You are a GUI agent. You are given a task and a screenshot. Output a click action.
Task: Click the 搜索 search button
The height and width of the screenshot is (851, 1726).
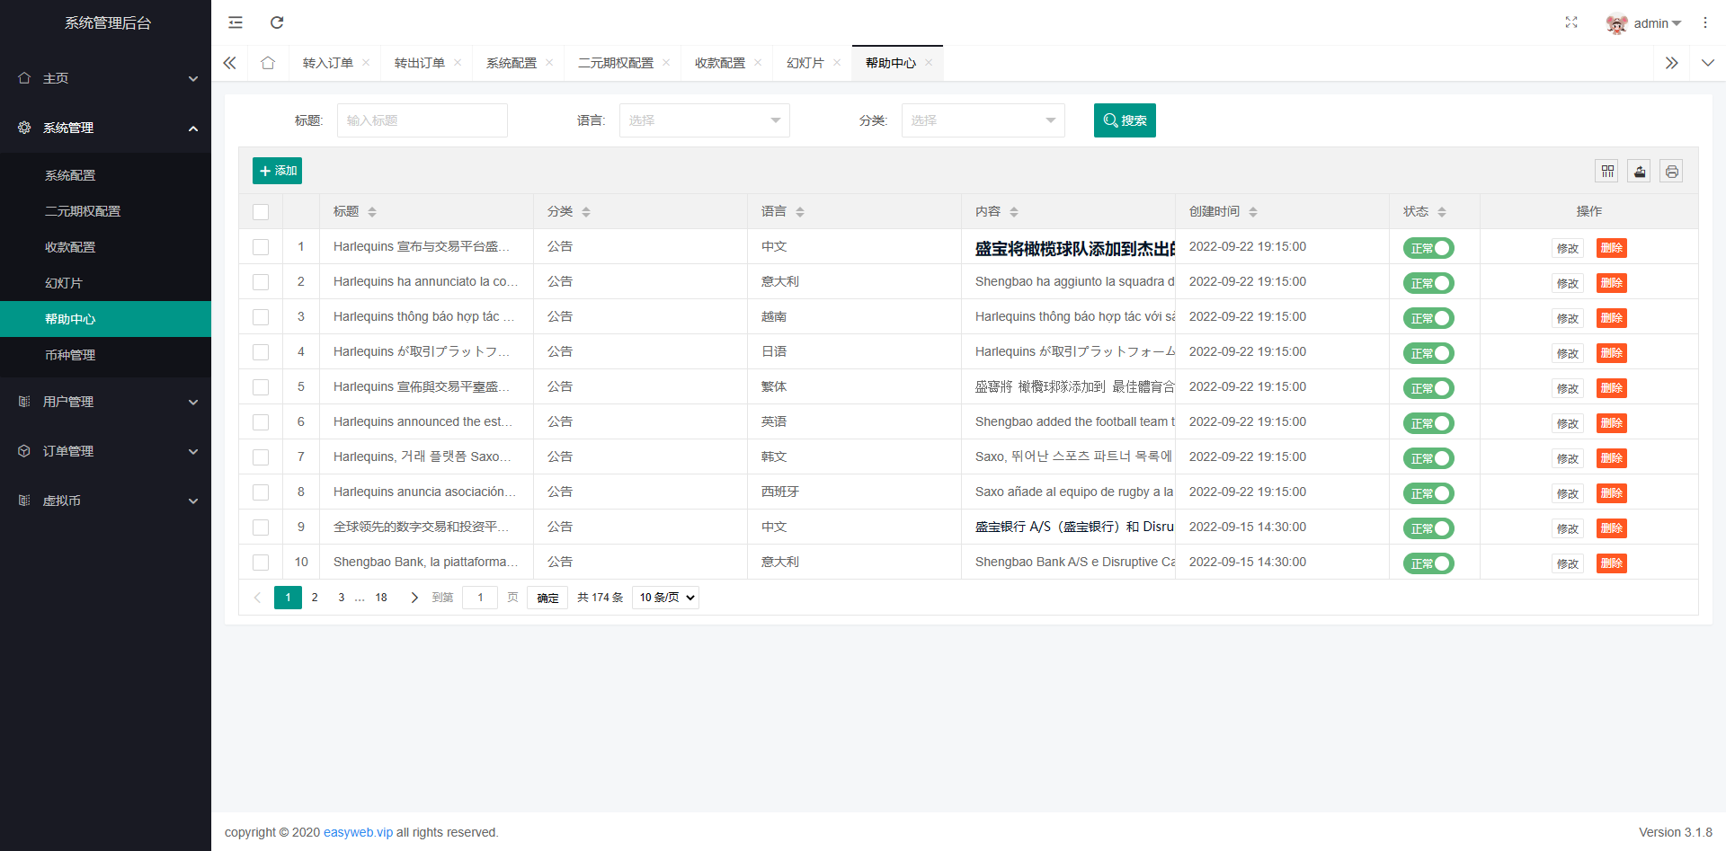point(1125,120)
